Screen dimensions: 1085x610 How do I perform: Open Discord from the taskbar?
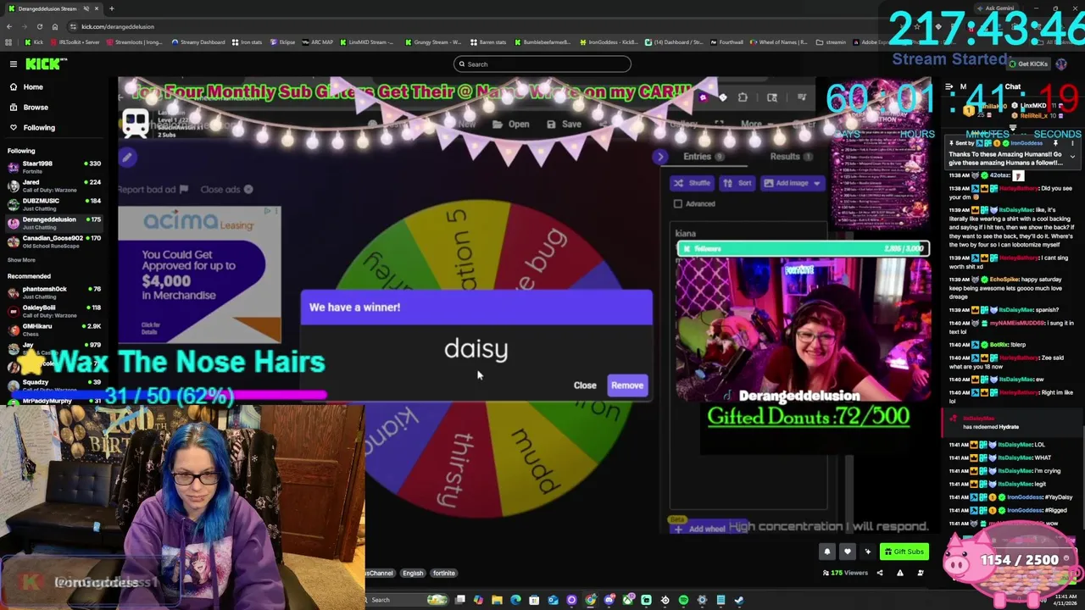(609, 600)
